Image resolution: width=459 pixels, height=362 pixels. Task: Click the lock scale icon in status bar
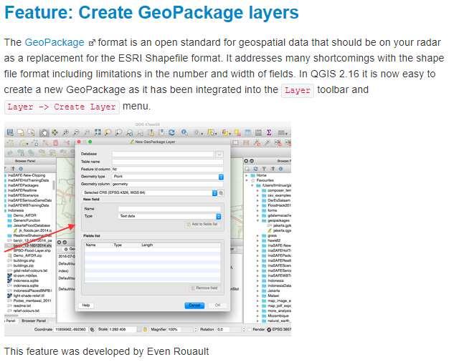(145, 329)
